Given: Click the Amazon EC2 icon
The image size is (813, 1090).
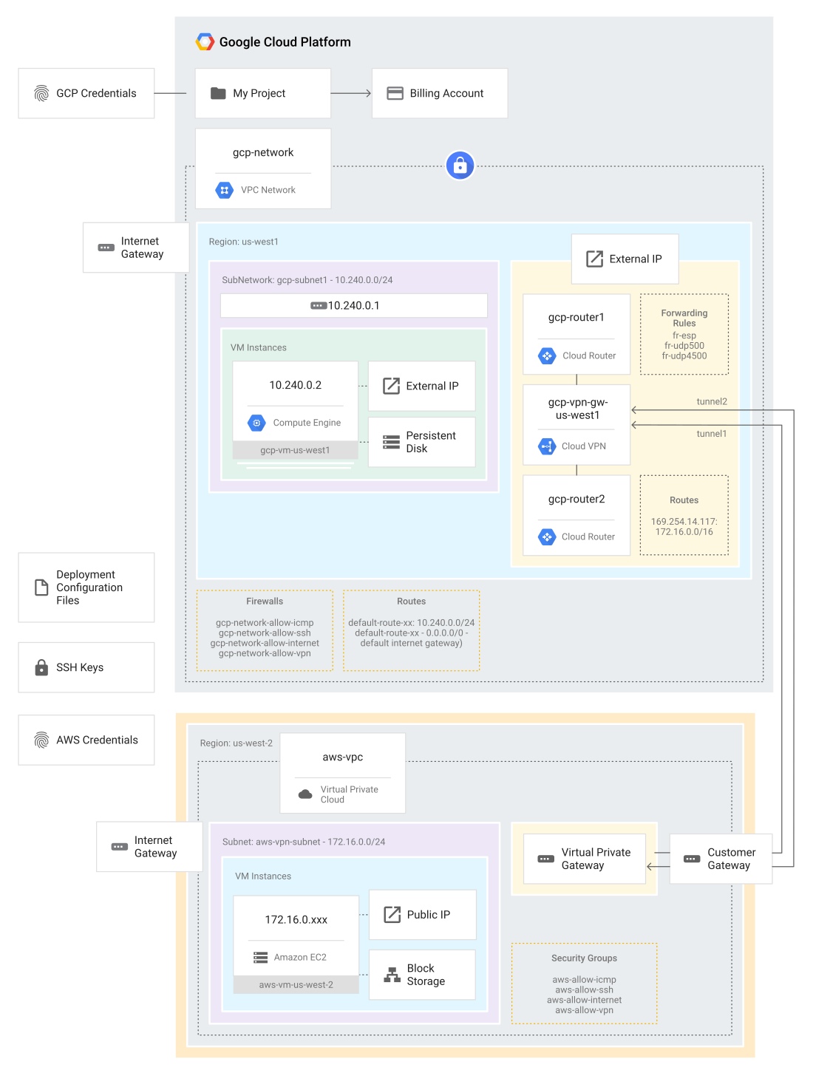Looking at the screenshot, I should pyautogui.click(x=260, y=957).
